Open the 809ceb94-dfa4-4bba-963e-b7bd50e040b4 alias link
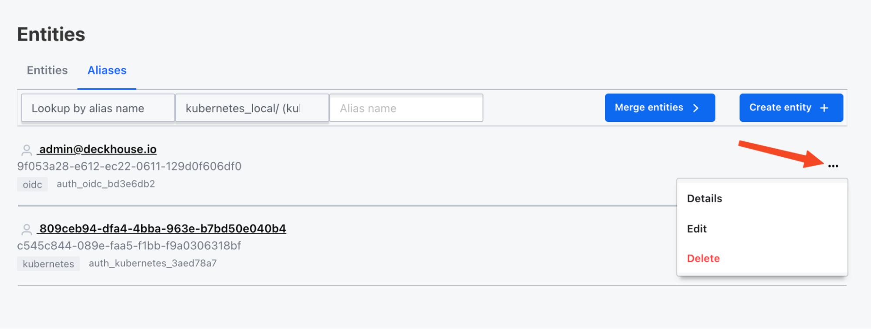871x329 pixels. point(163,228)
